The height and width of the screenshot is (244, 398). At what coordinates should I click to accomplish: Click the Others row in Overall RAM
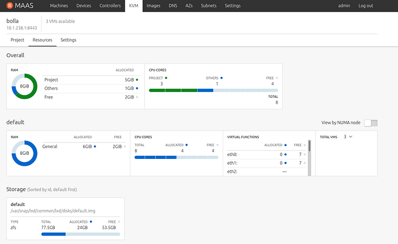click(91, 89)
